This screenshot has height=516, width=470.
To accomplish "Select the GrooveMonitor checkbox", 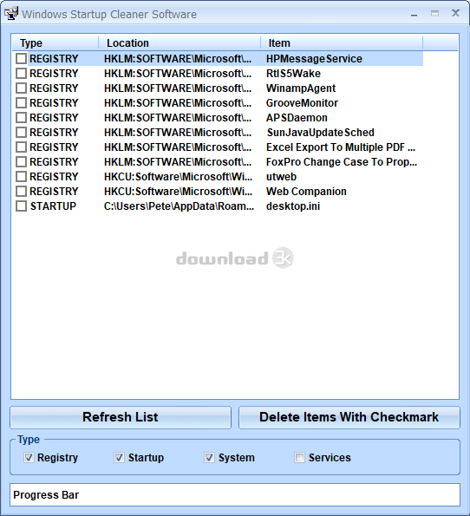I will pos(21,103).
